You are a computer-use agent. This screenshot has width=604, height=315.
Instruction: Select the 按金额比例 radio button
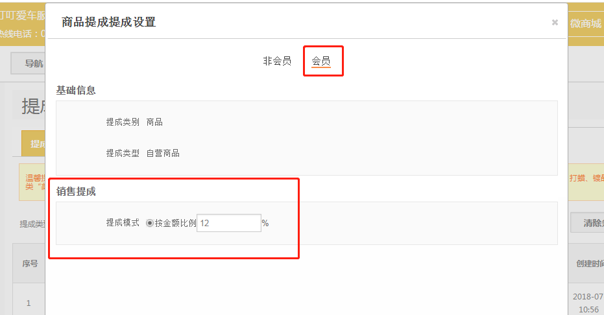(150, 223)
